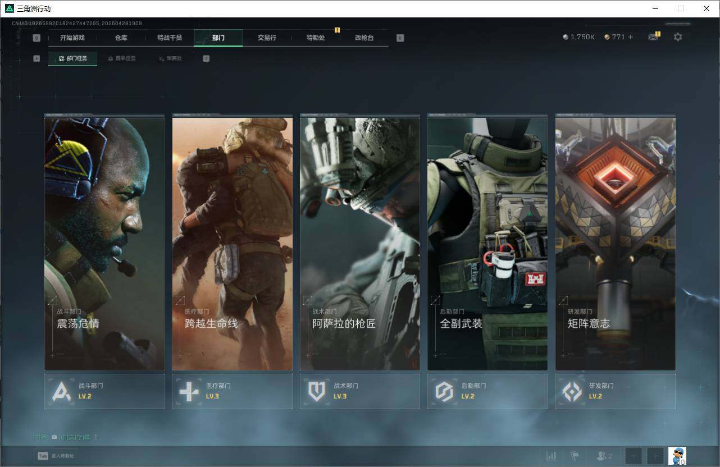Open the 震荡危情 mission card
The image size is (720, 467).
(104, 242)
